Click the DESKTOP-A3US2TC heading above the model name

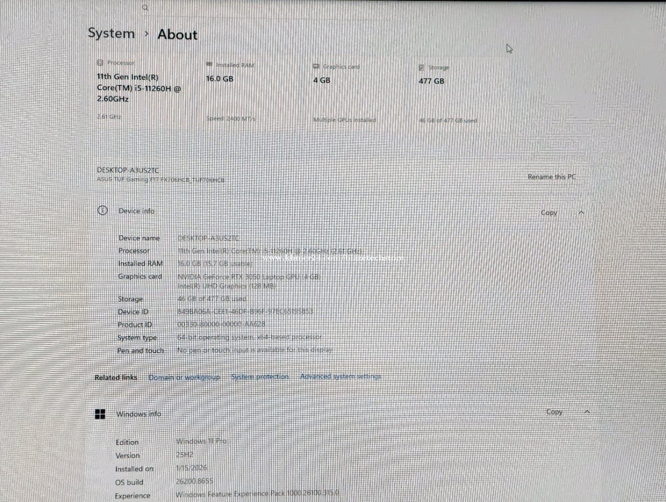[128, 170]
